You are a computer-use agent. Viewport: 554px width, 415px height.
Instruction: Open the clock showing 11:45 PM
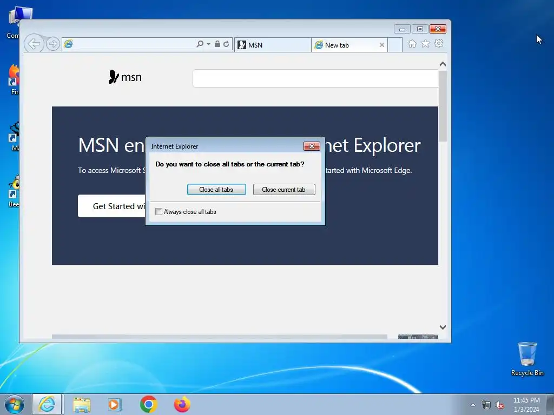[x=526, y=405]
